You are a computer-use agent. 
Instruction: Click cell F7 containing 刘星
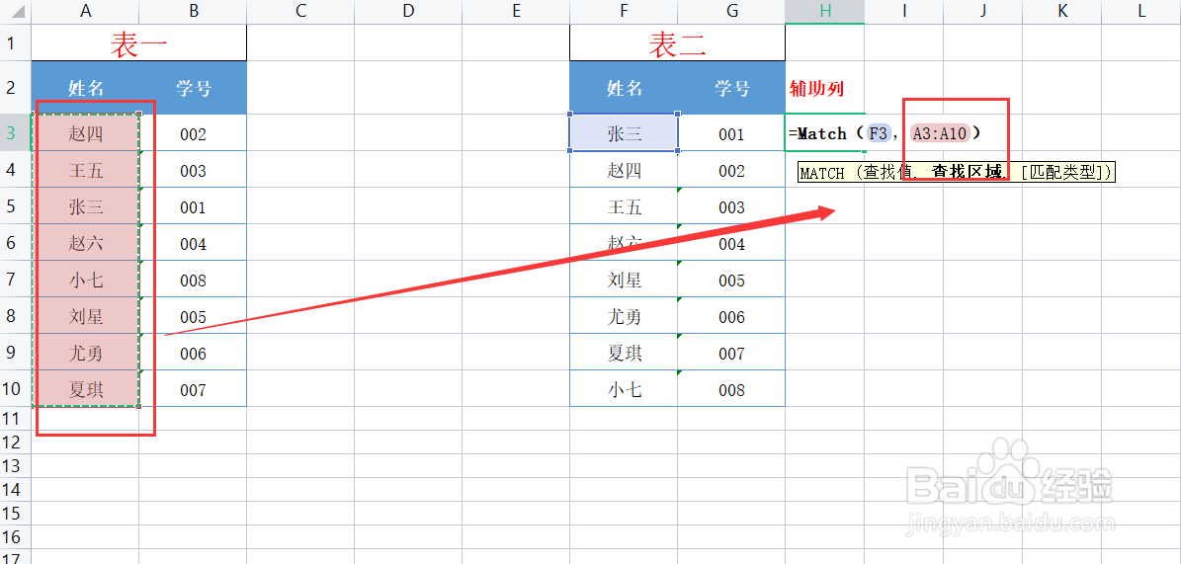click(624, 279)
